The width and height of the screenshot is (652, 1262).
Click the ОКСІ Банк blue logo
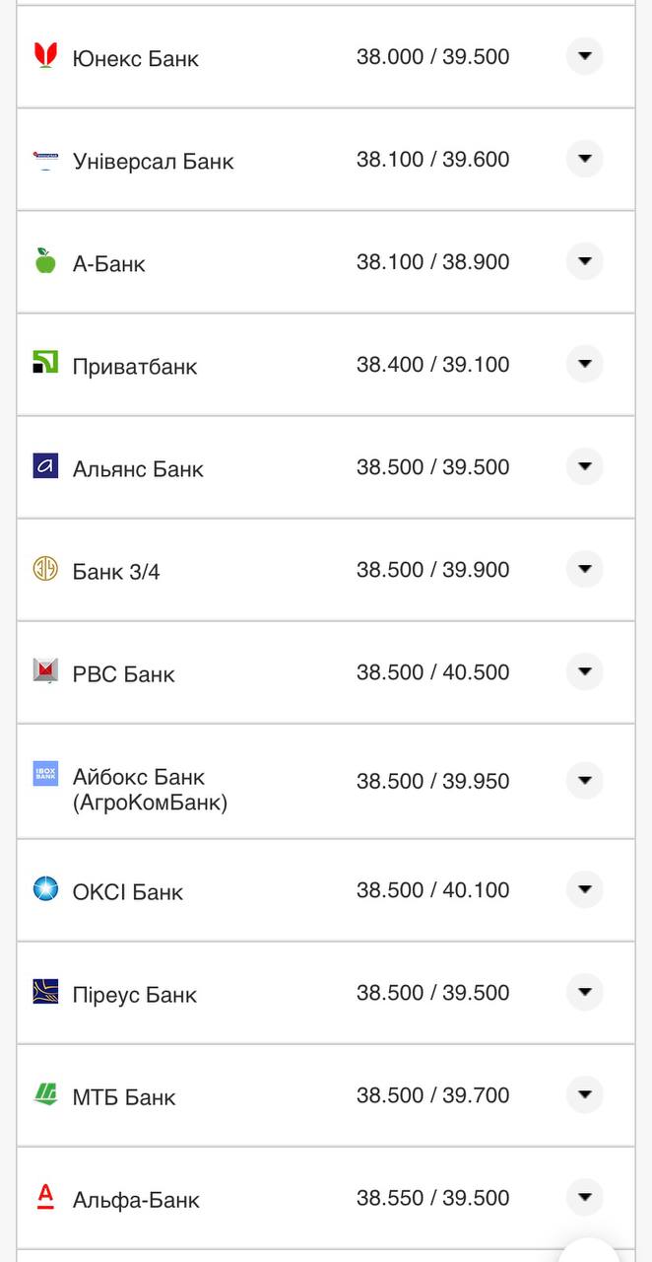[45, 889]
